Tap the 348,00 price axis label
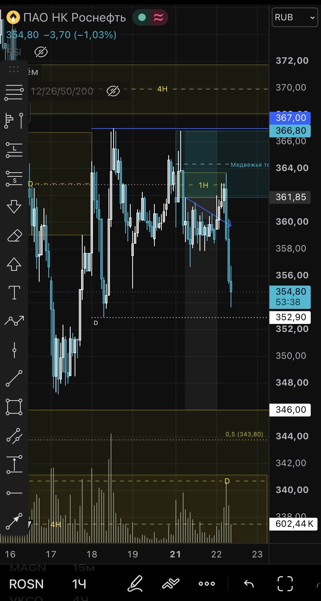This screenshot has height=601, width=321. [x=292, y=383]
